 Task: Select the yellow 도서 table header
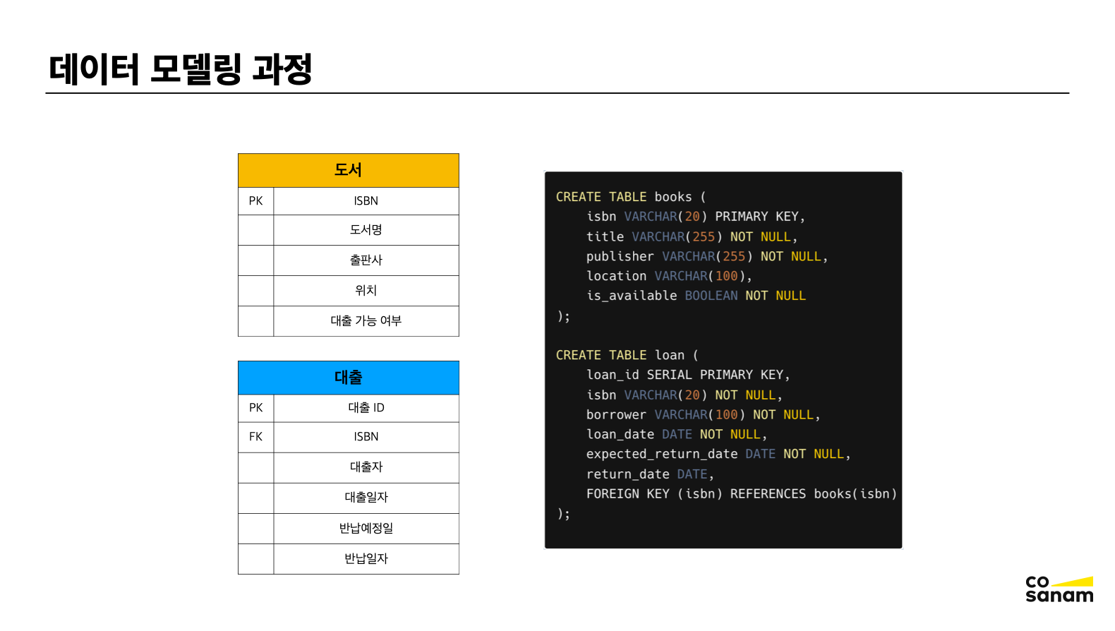pyautogui.click(x=348, y=170)
